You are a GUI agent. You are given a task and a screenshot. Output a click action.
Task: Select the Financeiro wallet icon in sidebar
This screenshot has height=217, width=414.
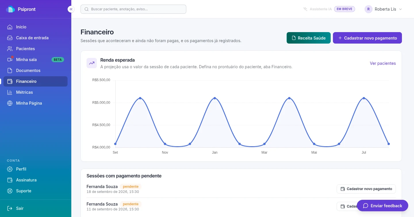pyautogui.click(x=10, y=81)
